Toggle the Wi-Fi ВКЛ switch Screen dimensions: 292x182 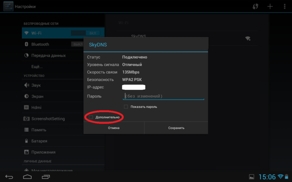(85, 33)
